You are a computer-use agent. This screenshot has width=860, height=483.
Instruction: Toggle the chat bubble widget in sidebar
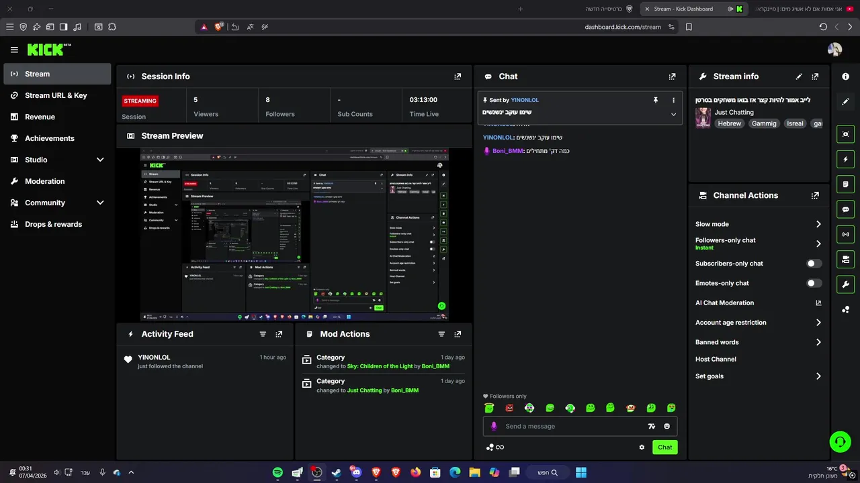pyautogui.click(x=845, y=209)
